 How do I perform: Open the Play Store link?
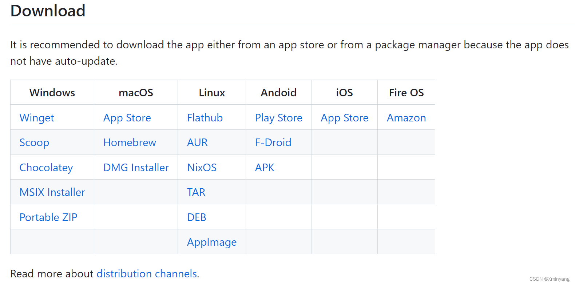coord(279,118)
